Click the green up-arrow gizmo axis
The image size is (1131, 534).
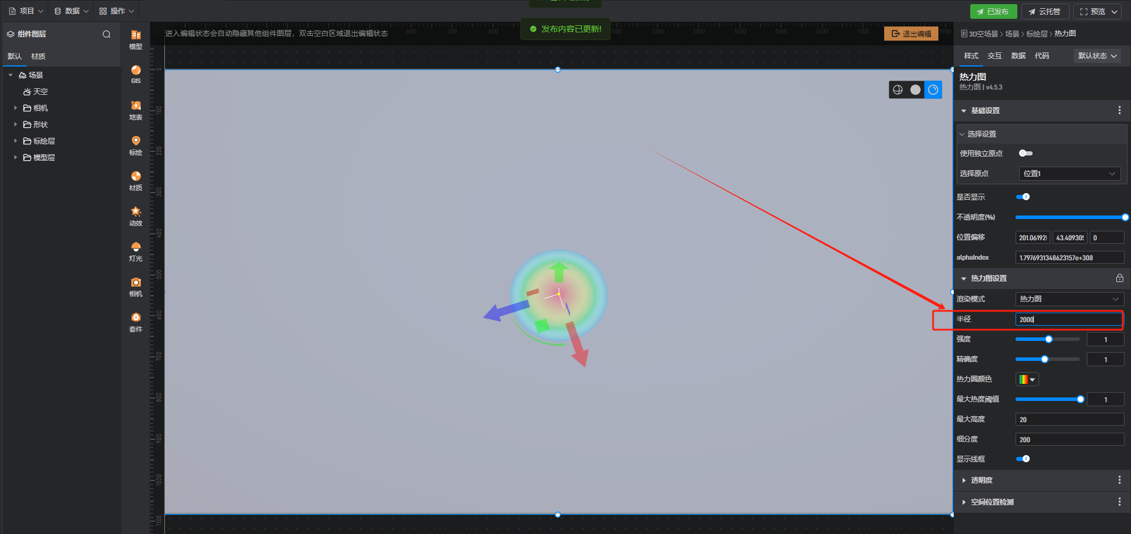tap(559, 272)
